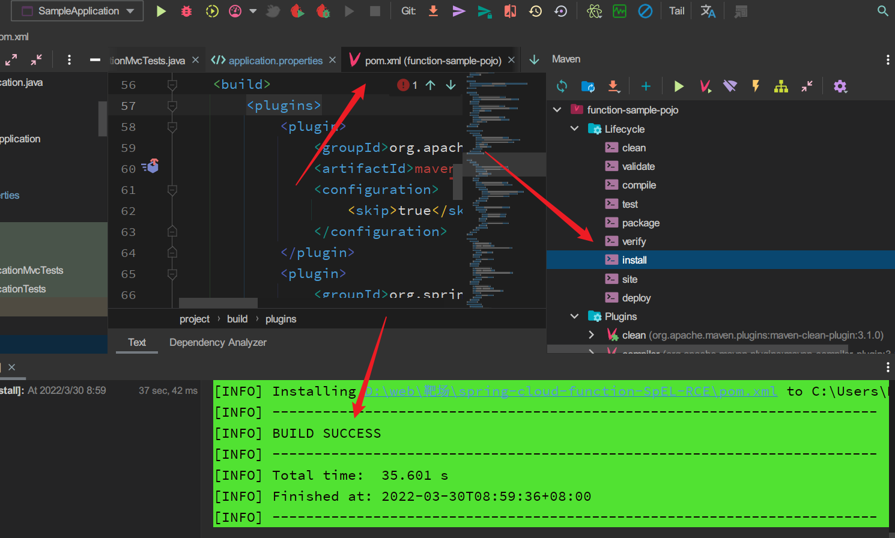This screenshot has width=895, height=538.
Task: Open the blue circle-slash toolbar icon
Action: click(x=645, y=11)
